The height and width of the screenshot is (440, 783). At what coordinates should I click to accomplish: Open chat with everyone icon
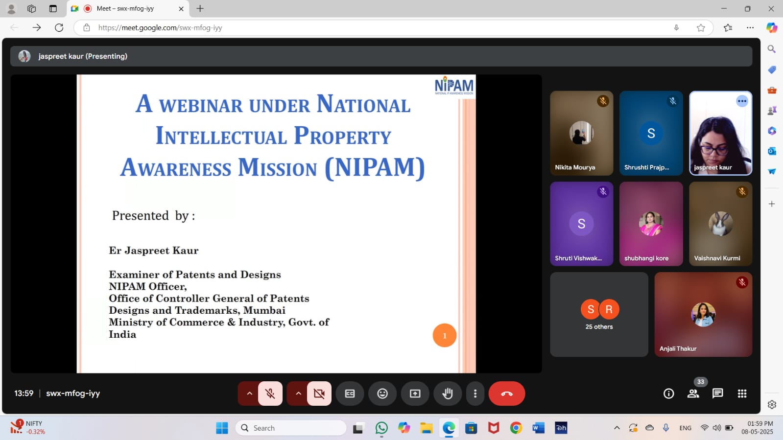point(717,394)
